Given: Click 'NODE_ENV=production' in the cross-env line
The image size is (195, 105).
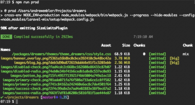Looking at the screenshot, I should [41, 15].
